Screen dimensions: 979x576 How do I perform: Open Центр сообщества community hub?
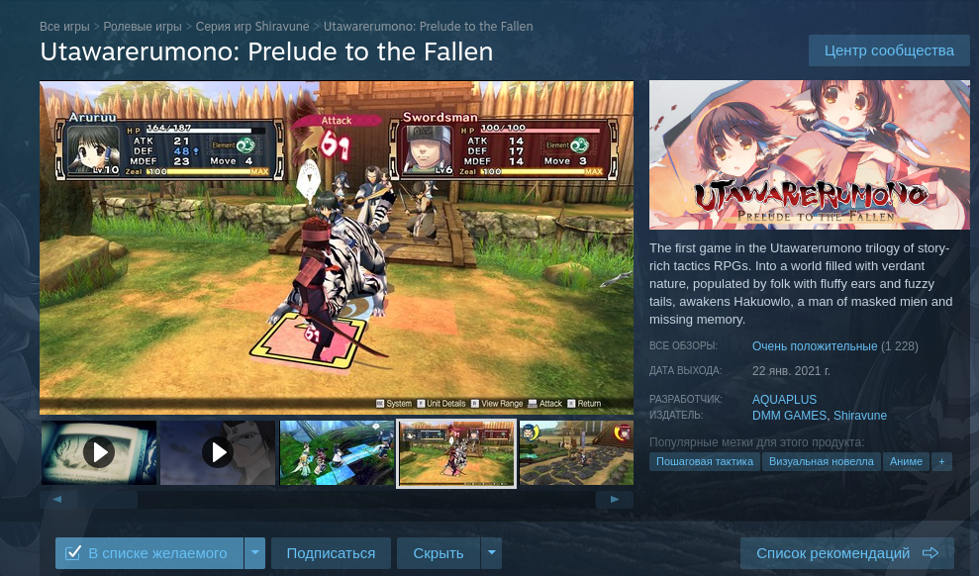point(889,50)
